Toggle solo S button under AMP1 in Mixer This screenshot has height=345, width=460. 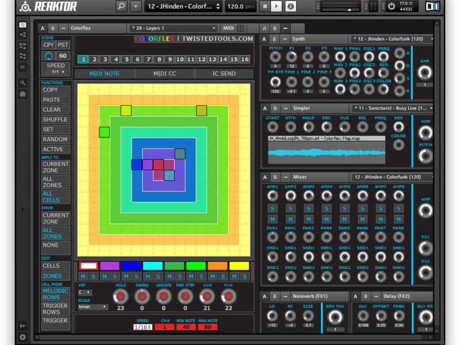click(x=273, y=208)
